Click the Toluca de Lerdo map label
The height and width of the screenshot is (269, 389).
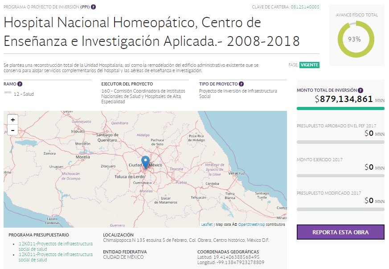pos(130,176)
